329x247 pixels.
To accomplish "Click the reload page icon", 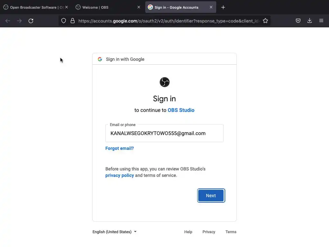I will click(x=31, y=21).
